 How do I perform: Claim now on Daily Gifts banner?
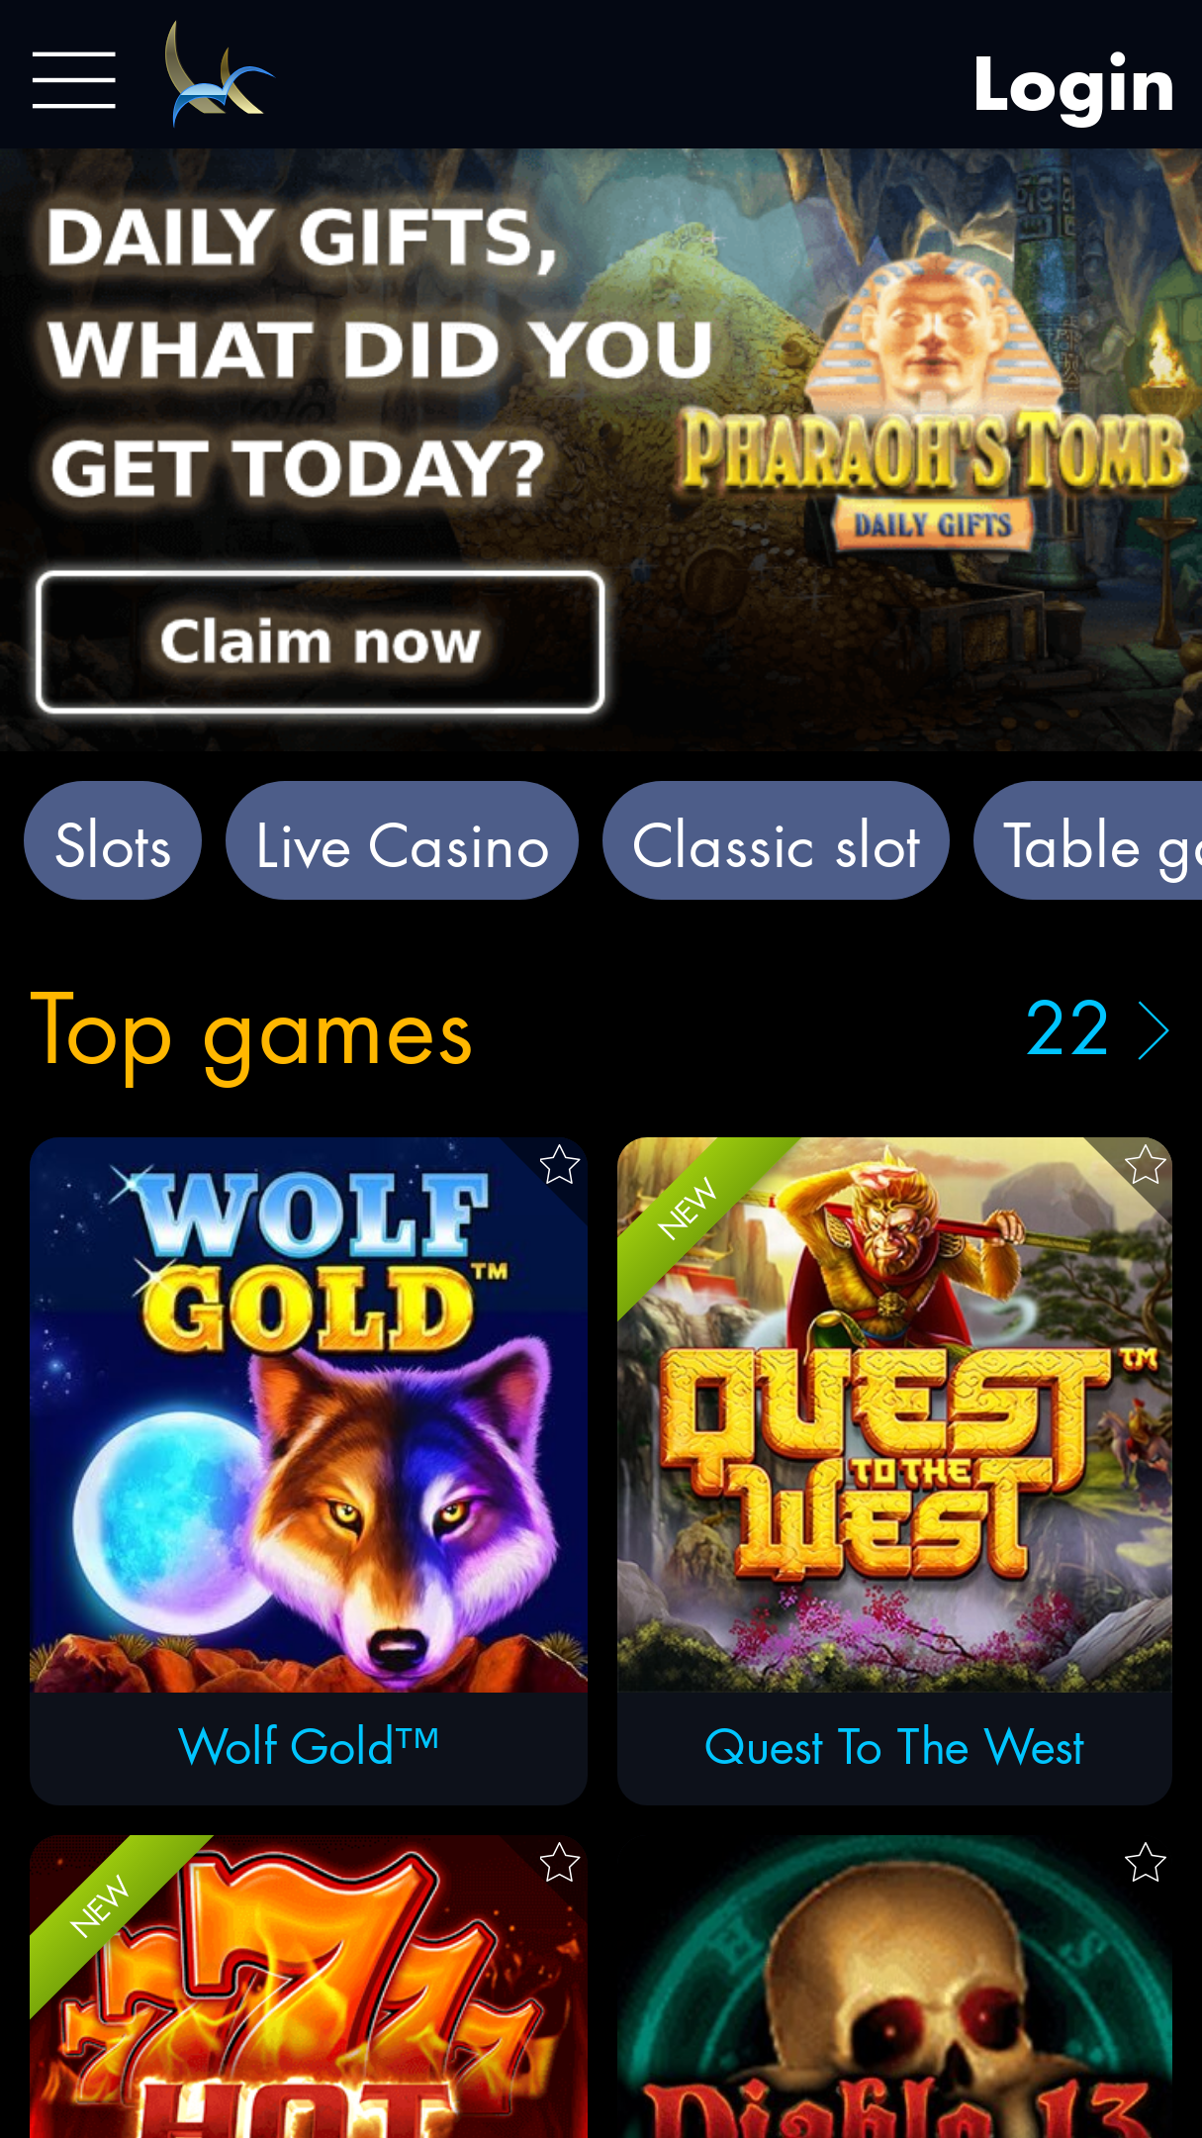pyautogui.click(x=320, y=641)
